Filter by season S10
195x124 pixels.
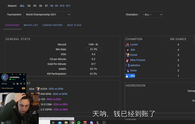pos(62,6)
